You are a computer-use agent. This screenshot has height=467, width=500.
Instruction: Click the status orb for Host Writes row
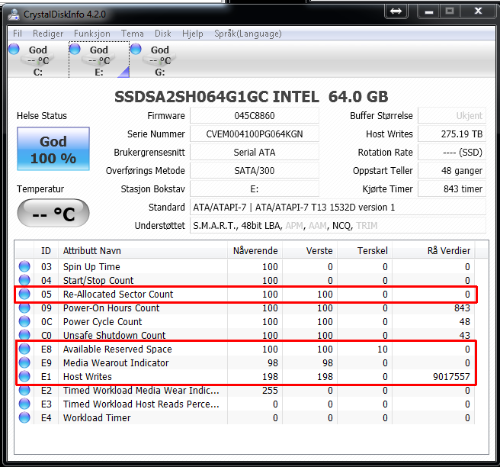(24, 376)
